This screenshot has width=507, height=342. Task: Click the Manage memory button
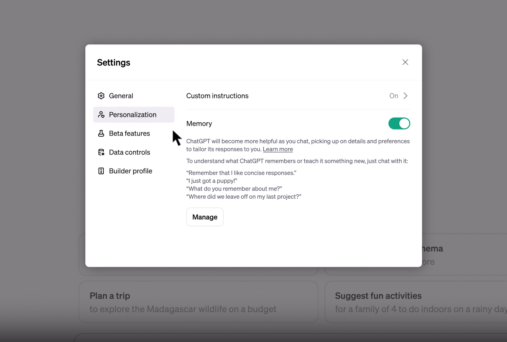[205, 217]
